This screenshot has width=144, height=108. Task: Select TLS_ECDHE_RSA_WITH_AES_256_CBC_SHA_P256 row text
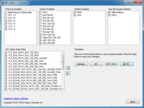click(x=33, y=81)
